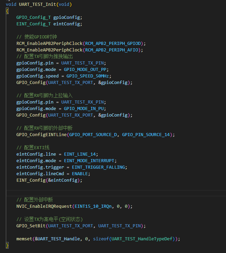Click GPIO_SetBit function name
226x253 pixels.
31,226
